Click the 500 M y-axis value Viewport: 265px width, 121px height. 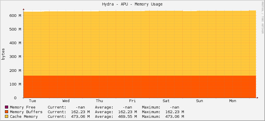15,29
